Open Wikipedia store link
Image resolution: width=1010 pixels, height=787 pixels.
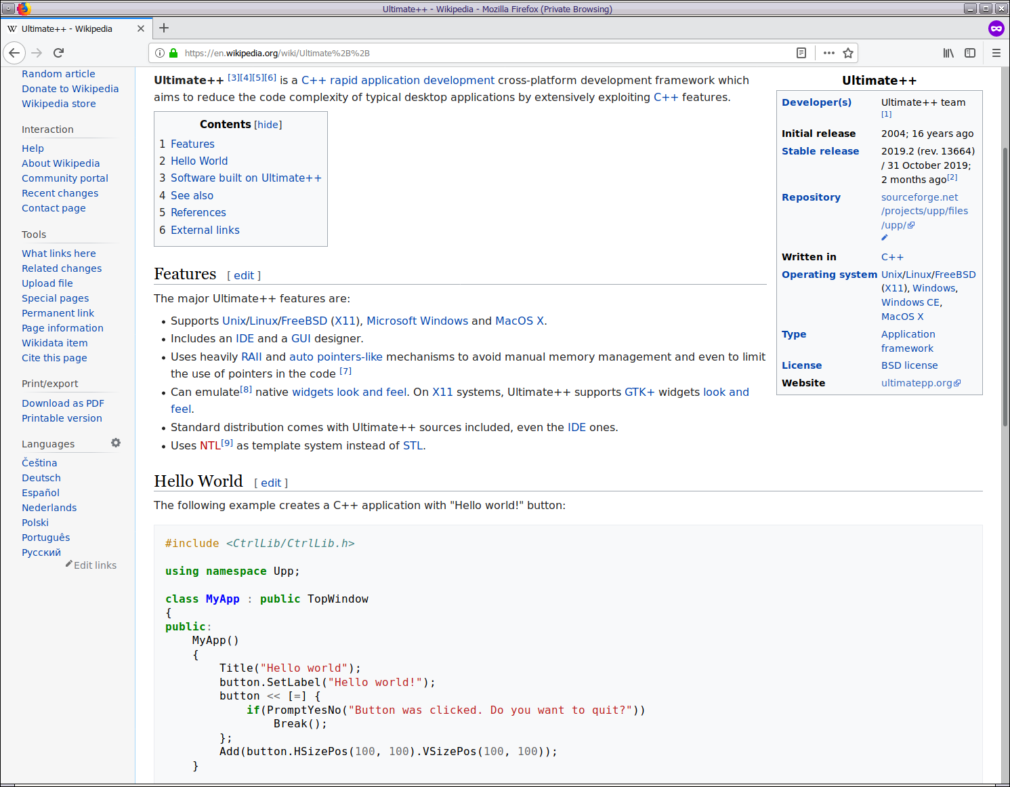(x=59, y=104)
